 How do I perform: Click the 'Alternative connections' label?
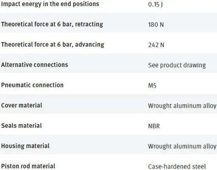(34, 65)
